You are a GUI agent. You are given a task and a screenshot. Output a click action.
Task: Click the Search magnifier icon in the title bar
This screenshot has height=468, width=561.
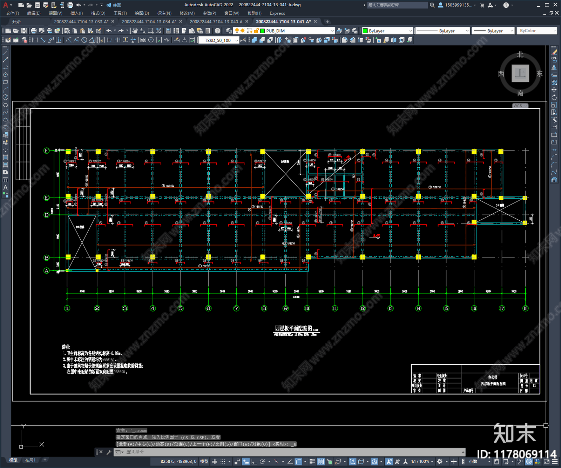432,5
